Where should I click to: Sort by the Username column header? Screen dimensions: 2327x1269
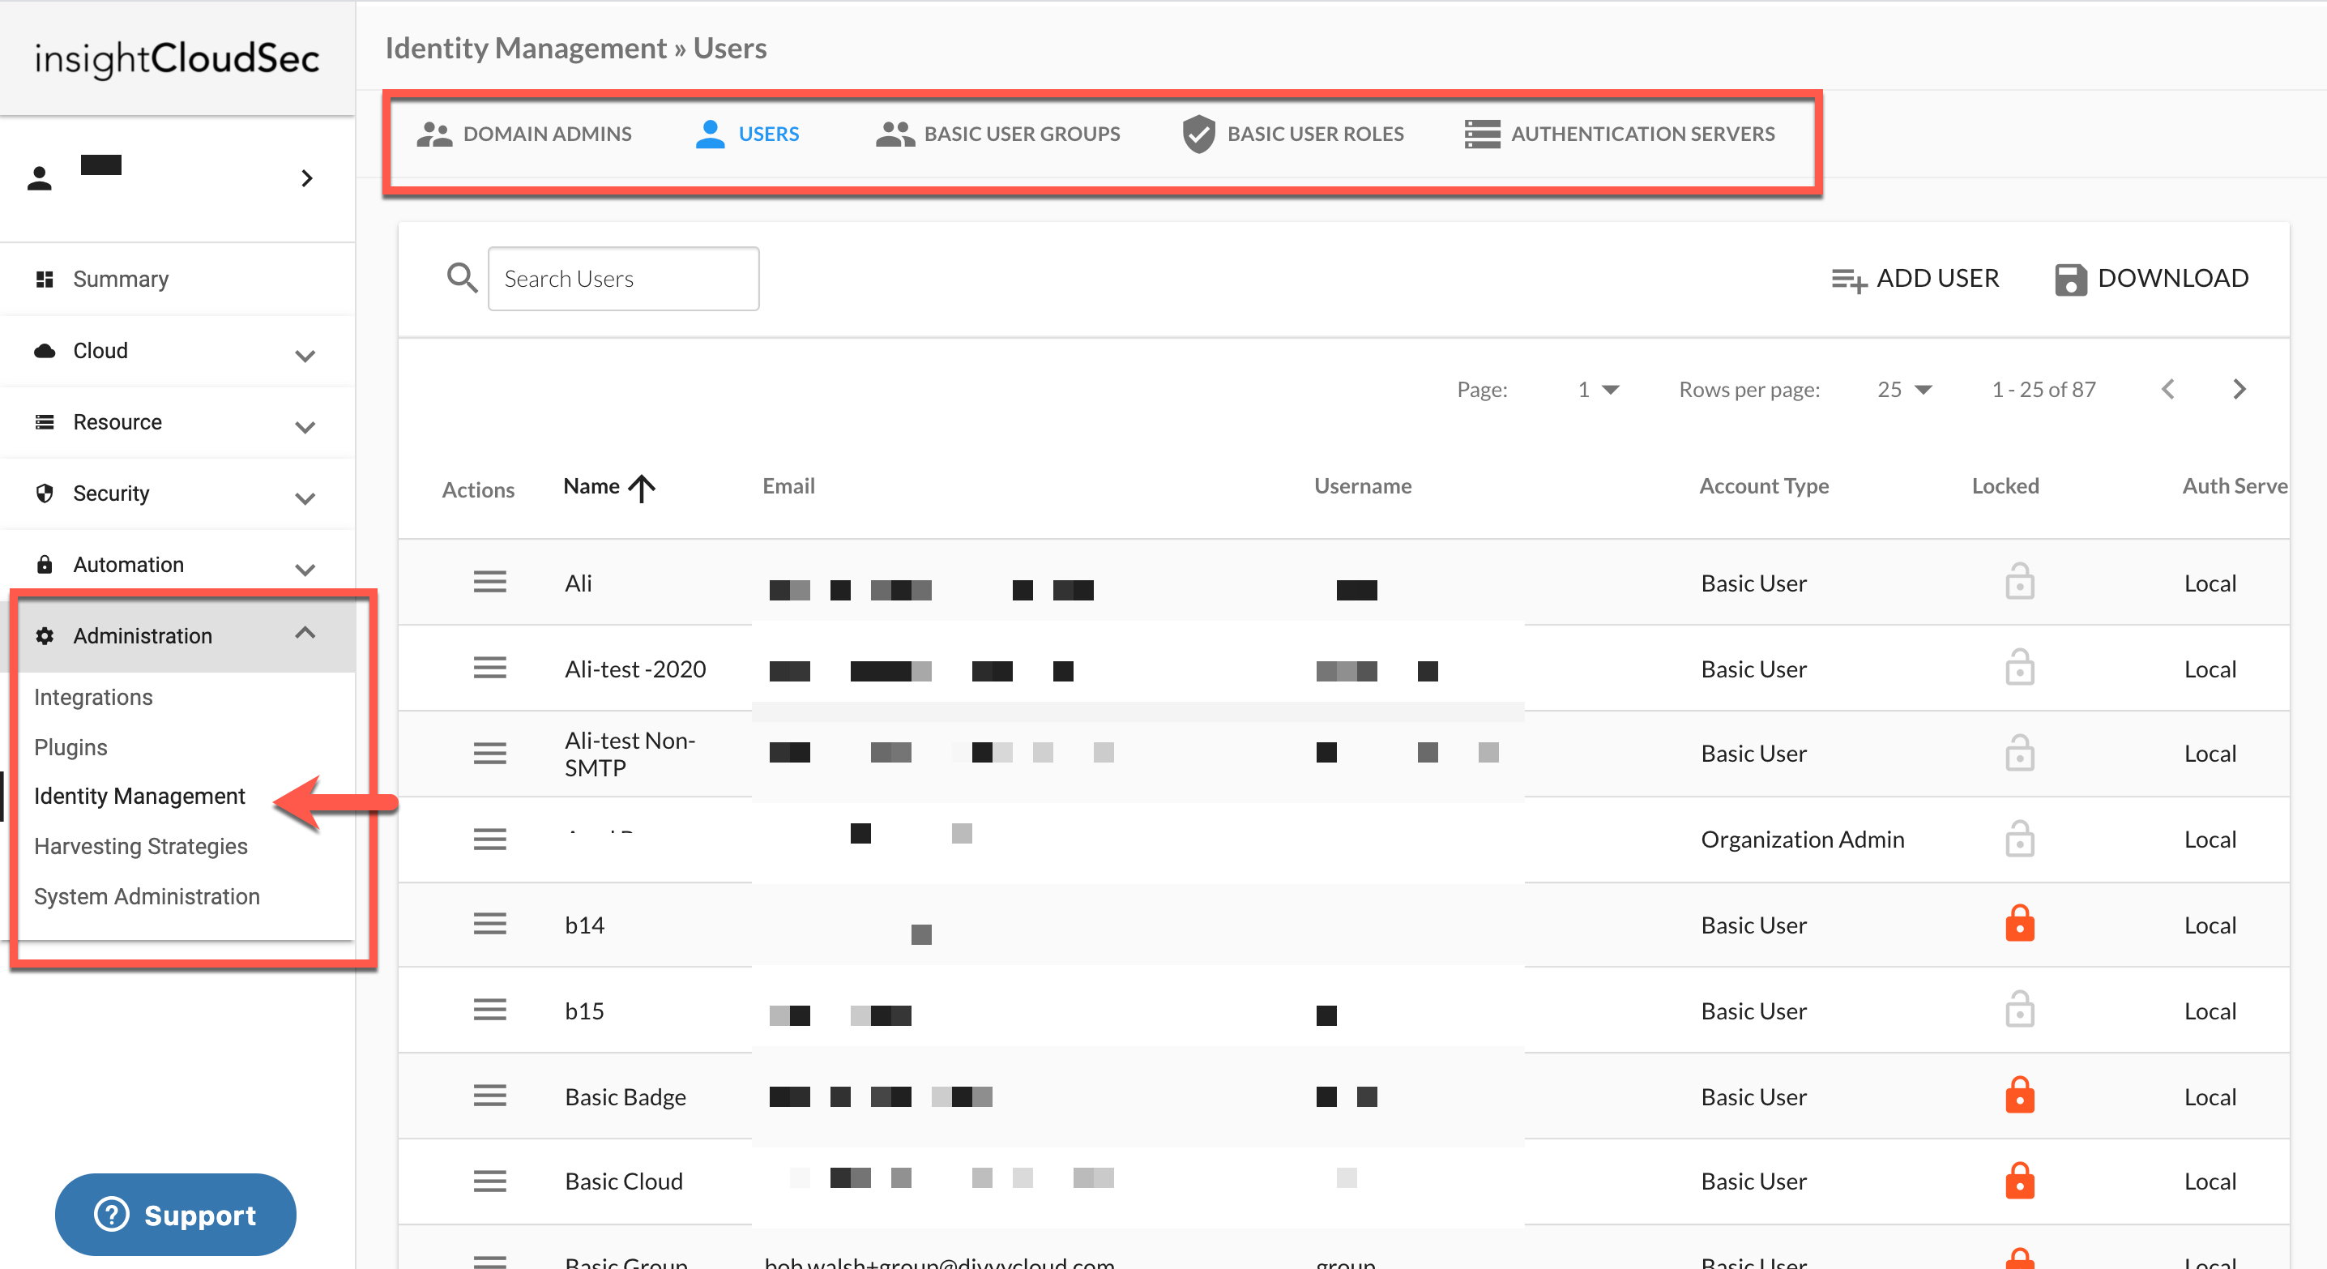click(x=1362, y=486)
